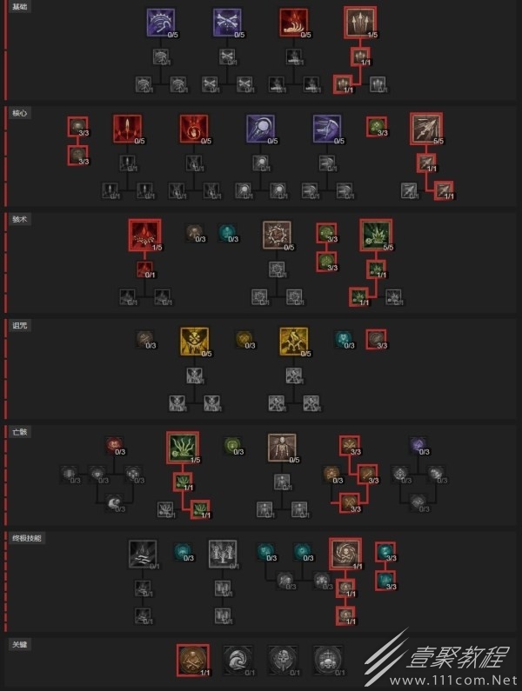
Task: Toggle the Ossified Essence key passive 1/1
Action: pos(193,661)
